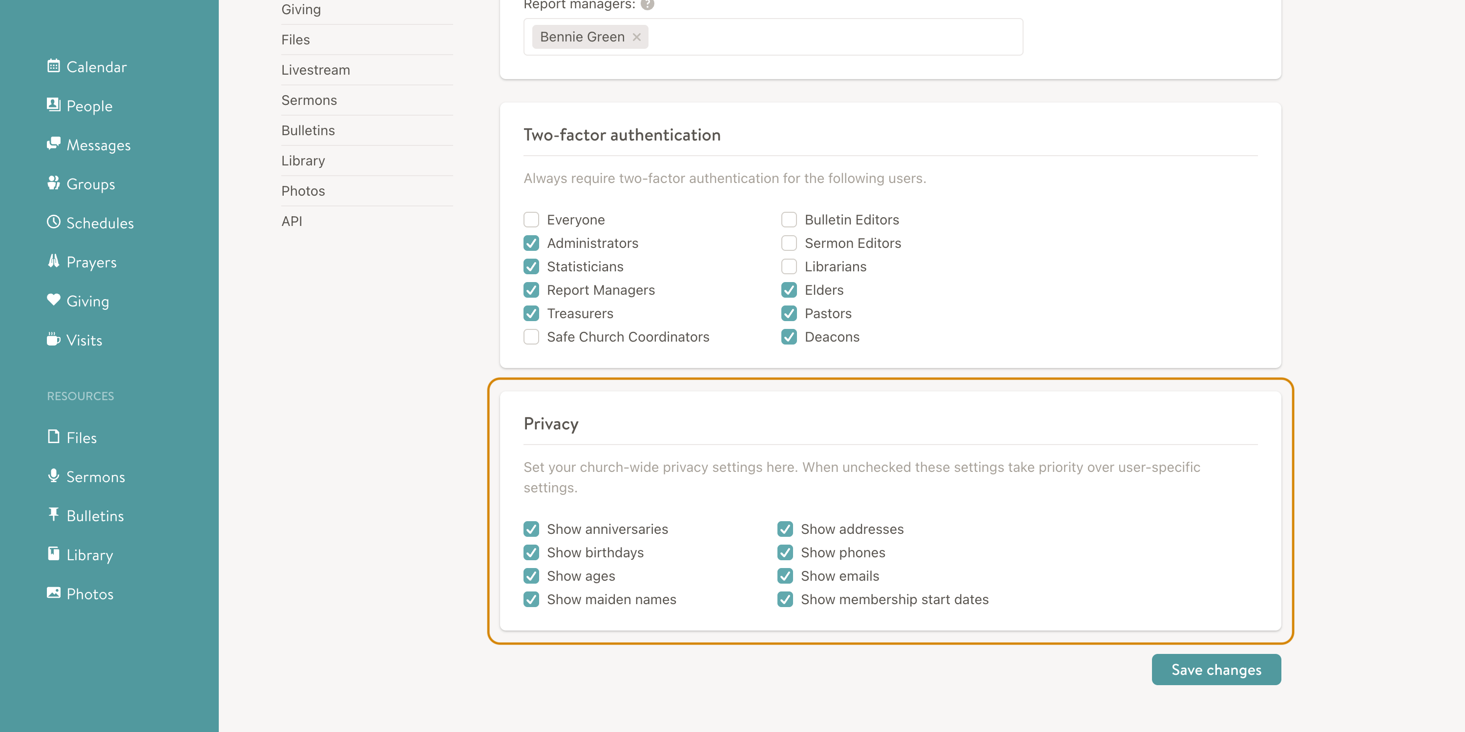Toggle Elders two-factor checkbox
The width and height of the screenshot is (1465, 732).
click(789, 290)
